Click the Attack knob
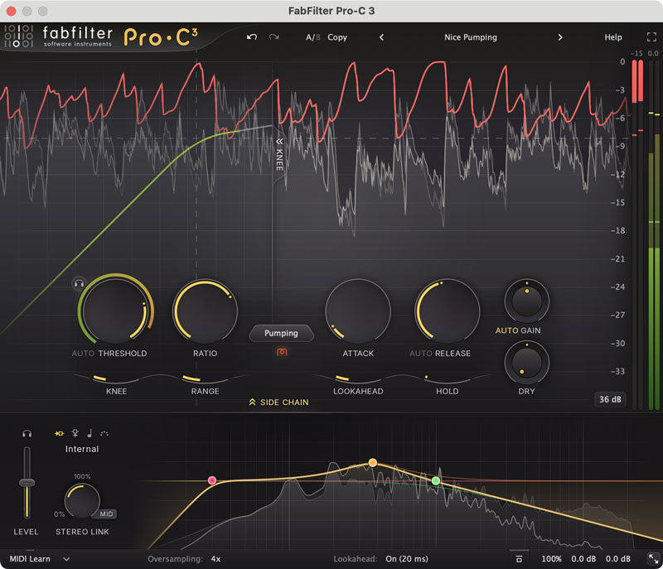Screen dimensions: 663x569 [x=358, y=311]
